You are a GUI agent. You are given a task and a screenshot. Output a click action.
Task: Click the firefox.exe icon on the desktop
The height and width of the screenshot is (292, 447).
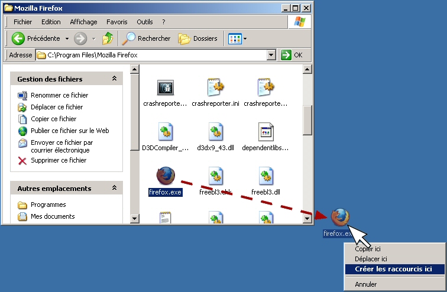(340, 217)
